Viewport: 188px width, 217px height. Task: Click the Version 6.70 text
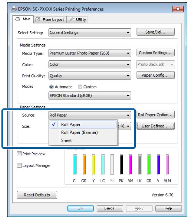pyautogui.click(x=163, y=195)
